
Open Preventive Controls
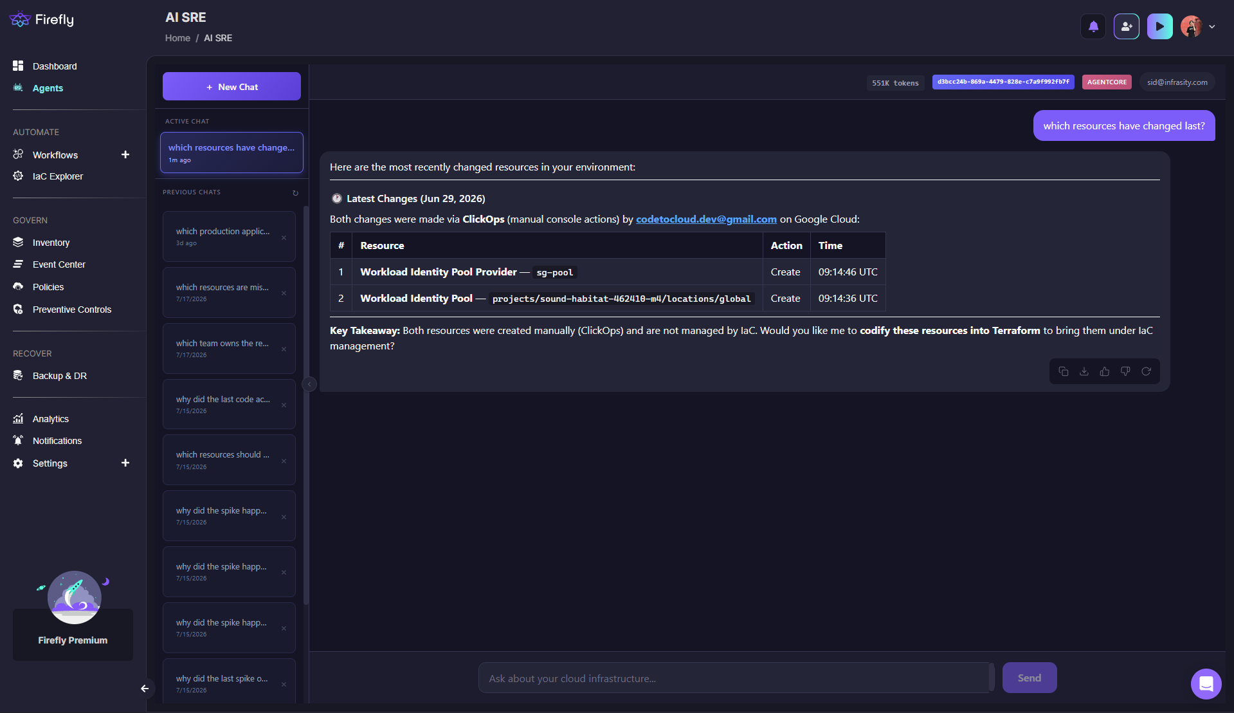tap(72, 310)
